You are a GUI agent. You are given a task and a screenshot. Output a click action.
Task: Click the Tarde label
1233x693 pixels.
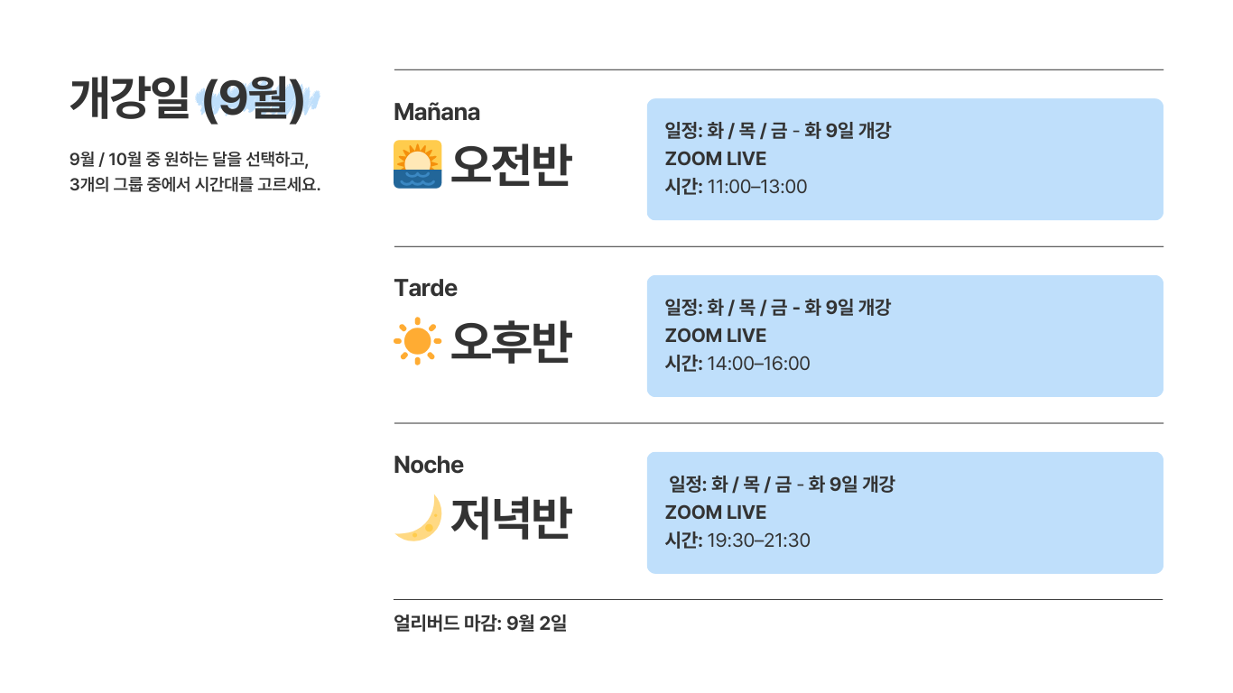[x=425, y=288]
